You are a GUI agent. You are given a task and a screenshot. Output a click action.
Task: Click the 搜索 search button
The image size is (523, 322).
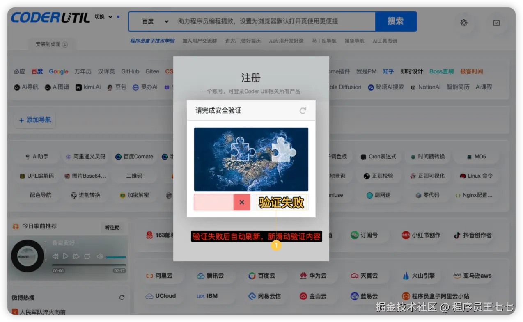pyautogui.click(x=395, y=21)
